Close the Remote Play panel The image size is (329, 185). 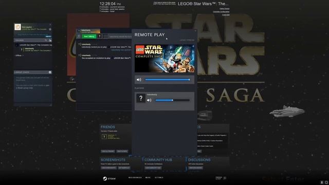click(x=195, y=31)
